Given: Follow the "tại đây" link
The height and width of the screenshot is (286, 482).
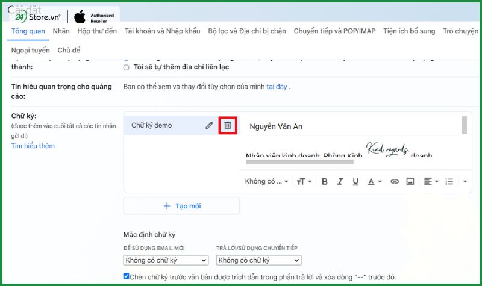Looking at the screenshot, I should point(277,87).
